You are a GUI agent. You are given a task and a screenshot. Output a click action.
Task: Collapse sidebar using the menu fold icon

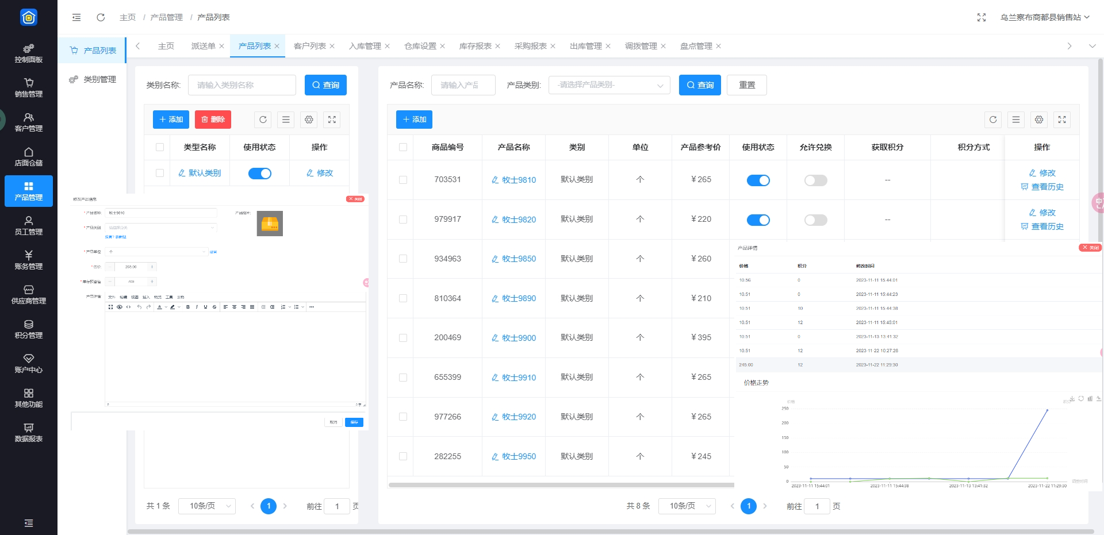pos(76,17)
